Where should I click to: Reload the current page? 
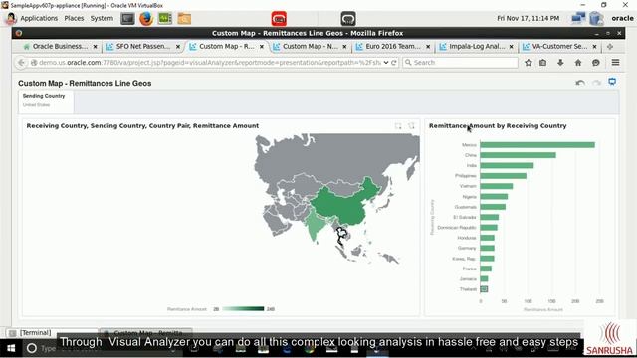click(x=394, y=63)
